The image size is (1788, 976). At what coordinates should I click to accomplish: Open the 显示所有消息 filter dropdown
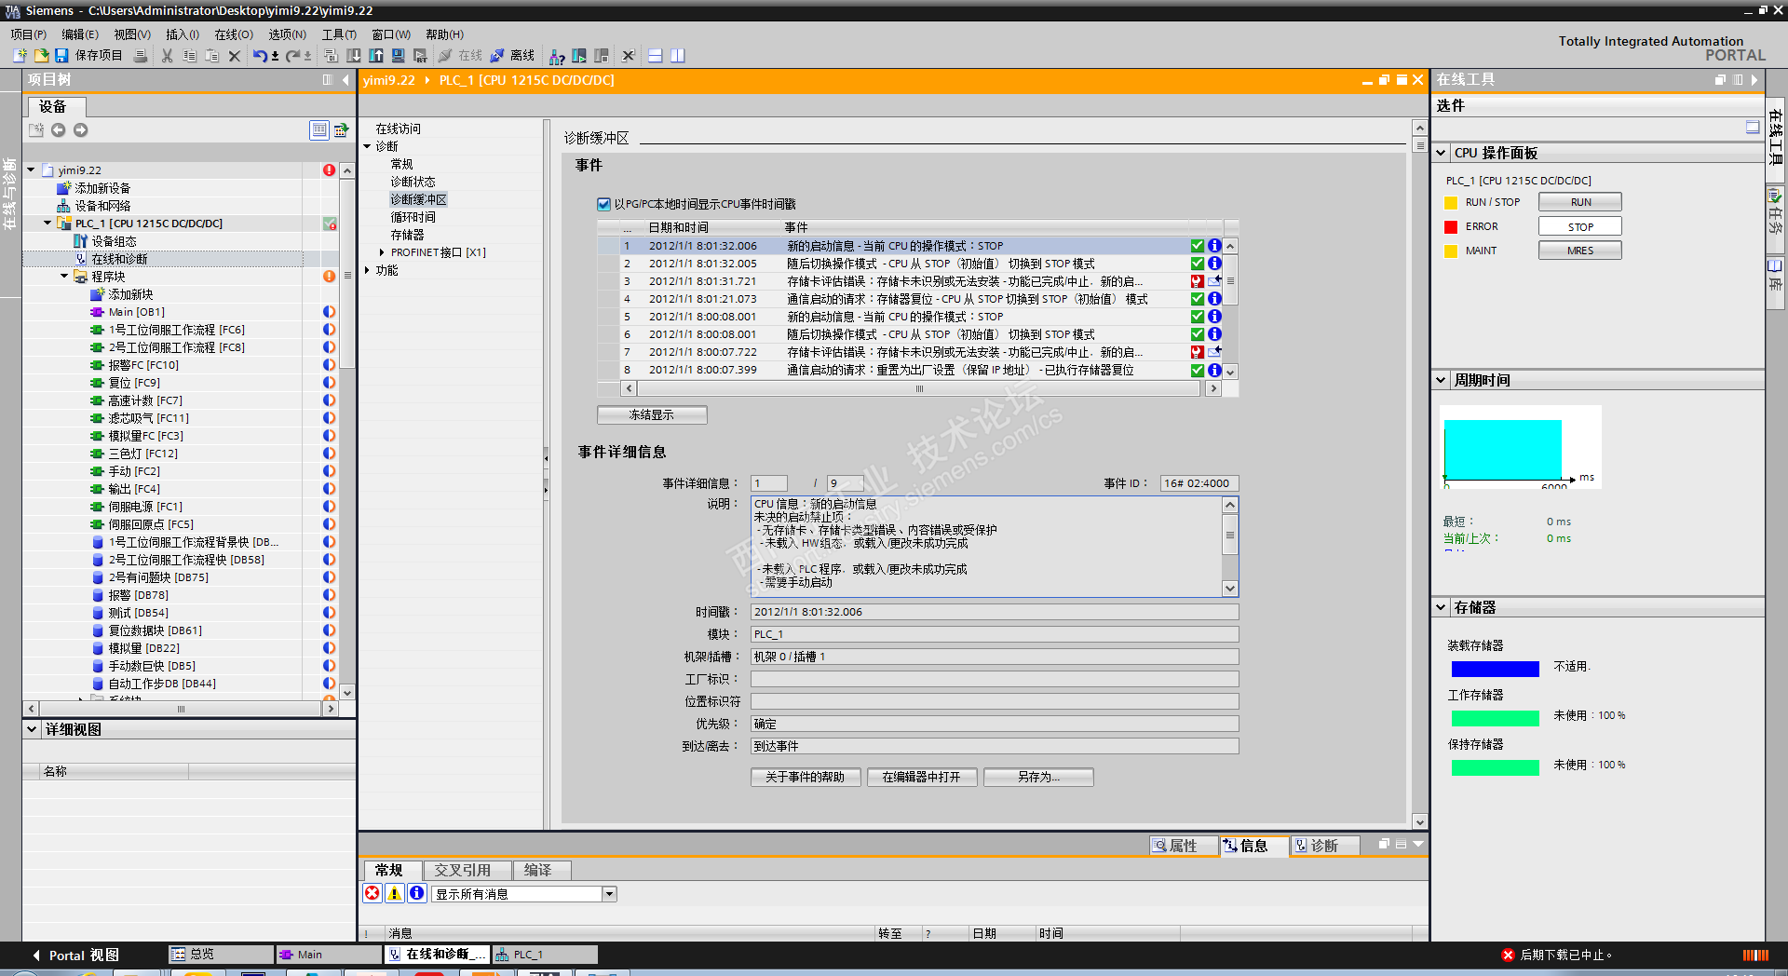609,894
